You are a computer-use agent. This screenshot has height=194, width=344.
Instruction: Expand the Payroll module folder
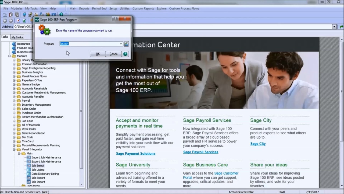coord(14,101)
